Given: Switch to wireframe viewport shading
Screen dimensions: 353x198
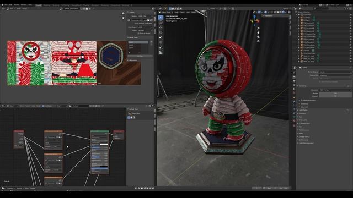Looking at the screenshot, I should 275,12.
